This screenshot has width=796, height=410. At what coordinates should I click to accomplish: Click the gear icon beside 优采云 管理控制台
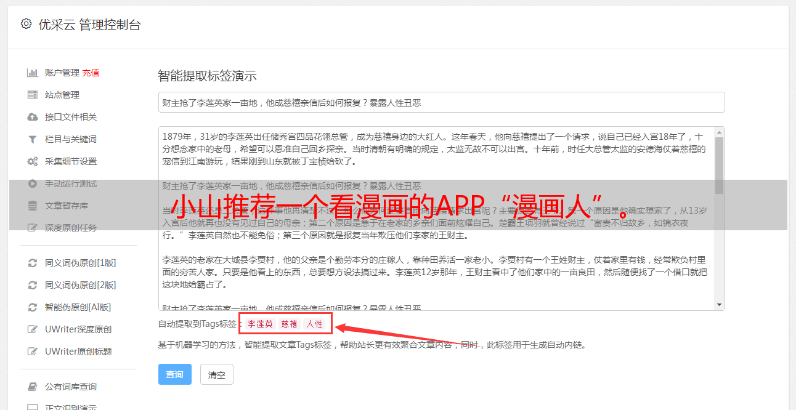[x=26, y=24]
